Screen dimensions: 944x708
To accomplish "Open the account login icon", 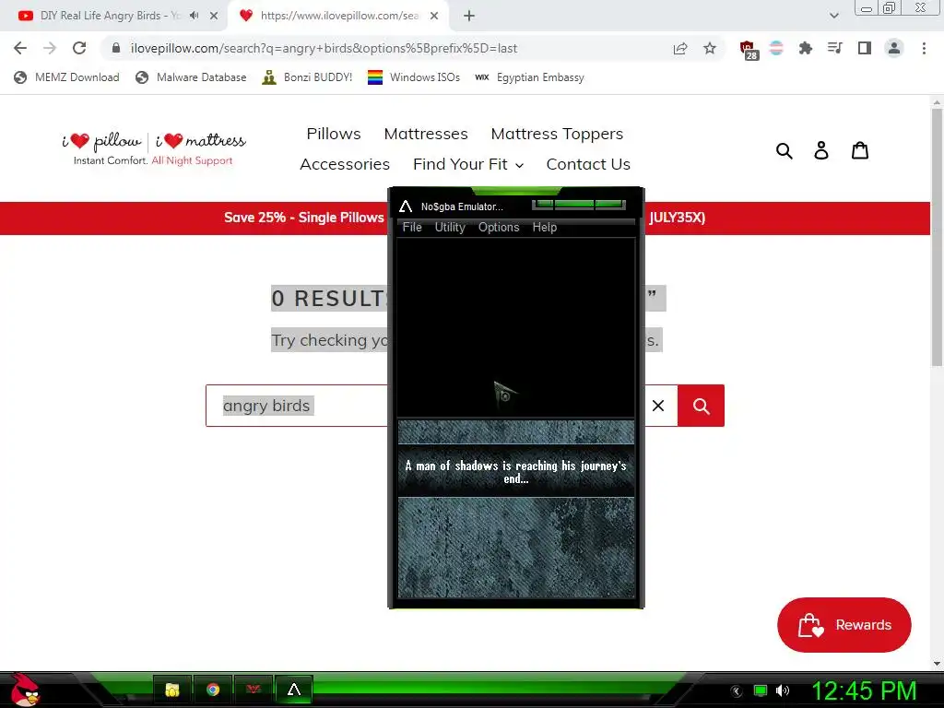I will [821, 150].
